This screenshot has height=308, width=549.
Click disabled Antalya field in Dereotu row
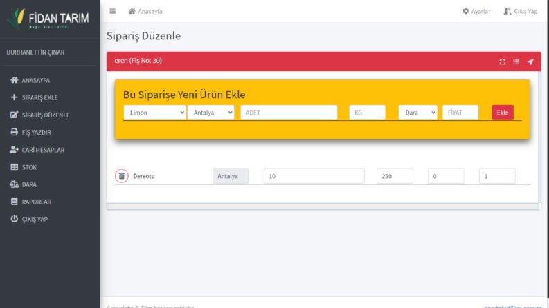click(x=231, y=176)
